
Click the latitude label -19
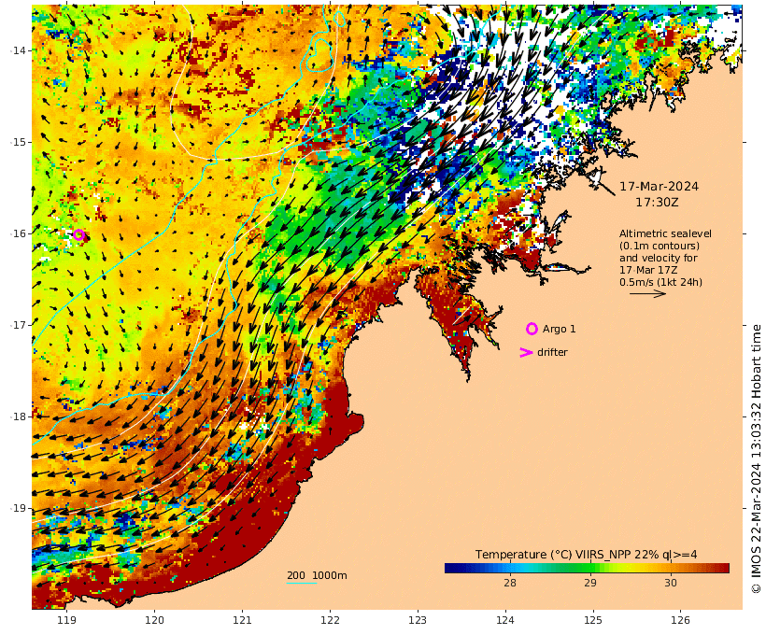click(18, 508)
